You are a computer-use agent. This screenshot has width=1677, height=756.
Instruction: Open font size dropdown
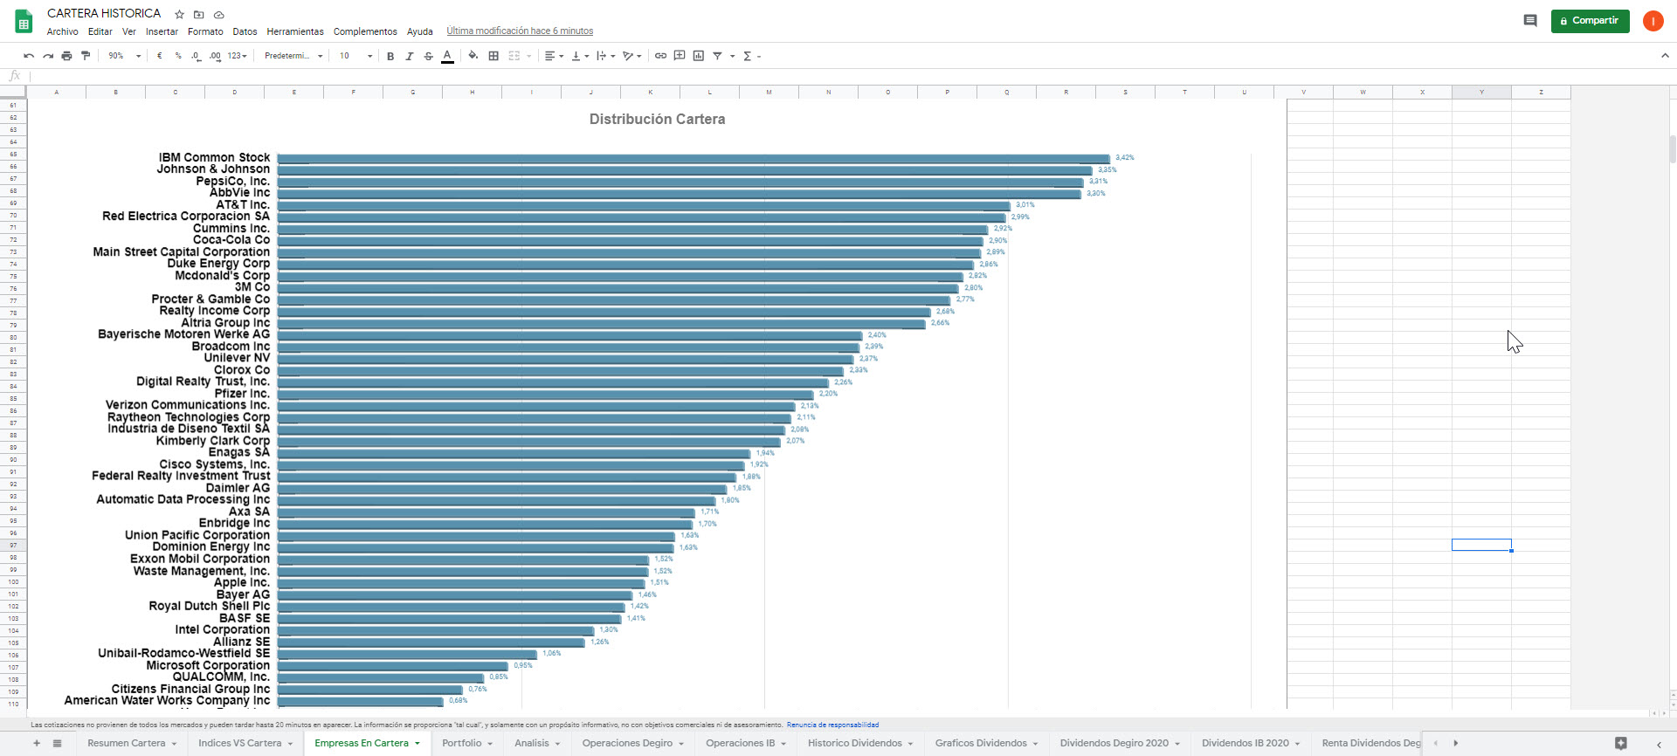coord(356,56)
